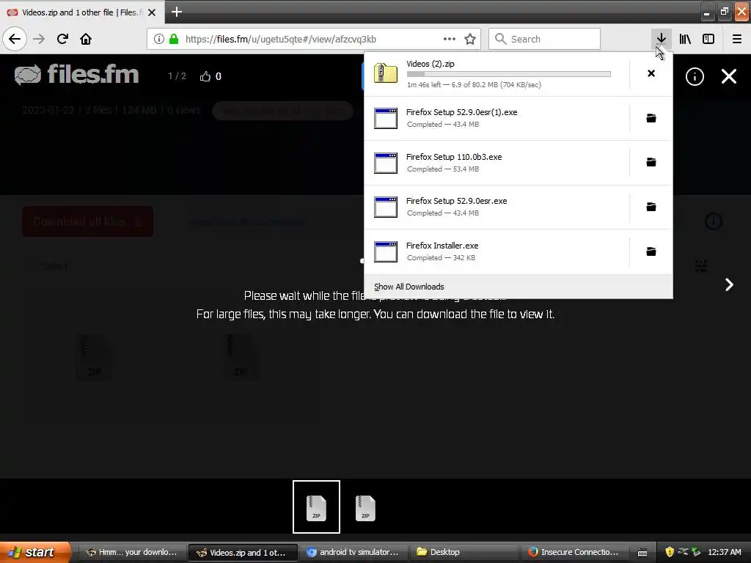Like the upload with the thumbs-up icon

(205, 76)
